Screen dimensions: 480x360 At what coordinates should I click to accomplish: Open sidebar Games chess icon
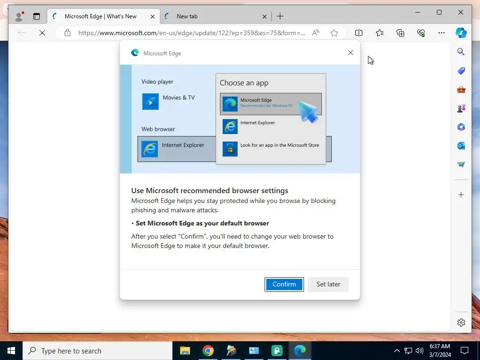(461, 108)
